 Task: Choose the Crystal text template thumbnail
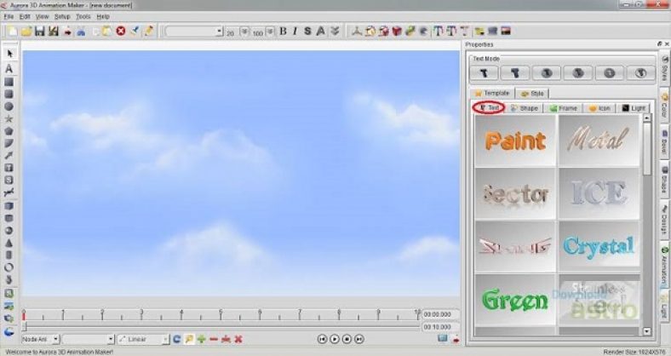point(599,247)
